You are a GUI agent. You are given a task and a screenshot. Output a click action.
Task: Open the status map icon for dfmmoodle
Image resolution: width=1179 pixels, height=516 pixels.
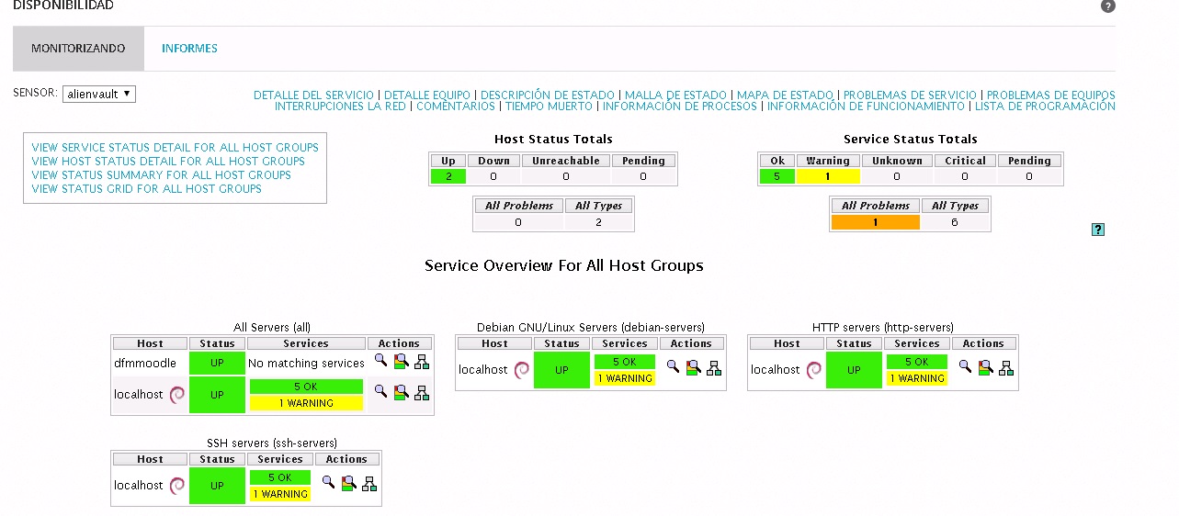coord(422,362)
